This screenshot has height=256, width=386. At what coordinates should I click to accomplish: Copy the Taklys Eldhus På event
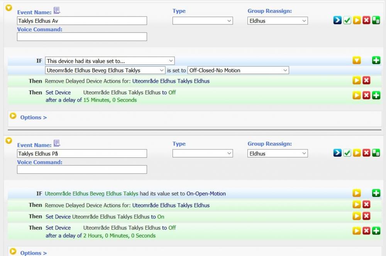tap(376, 153)
